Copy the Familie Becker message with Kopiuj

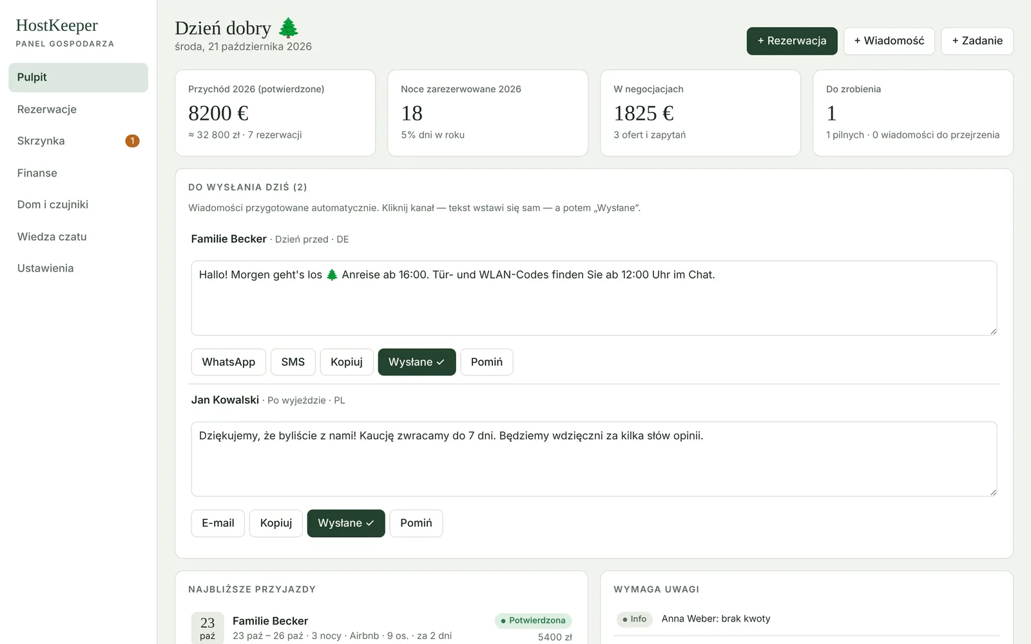tap(347, 362)
